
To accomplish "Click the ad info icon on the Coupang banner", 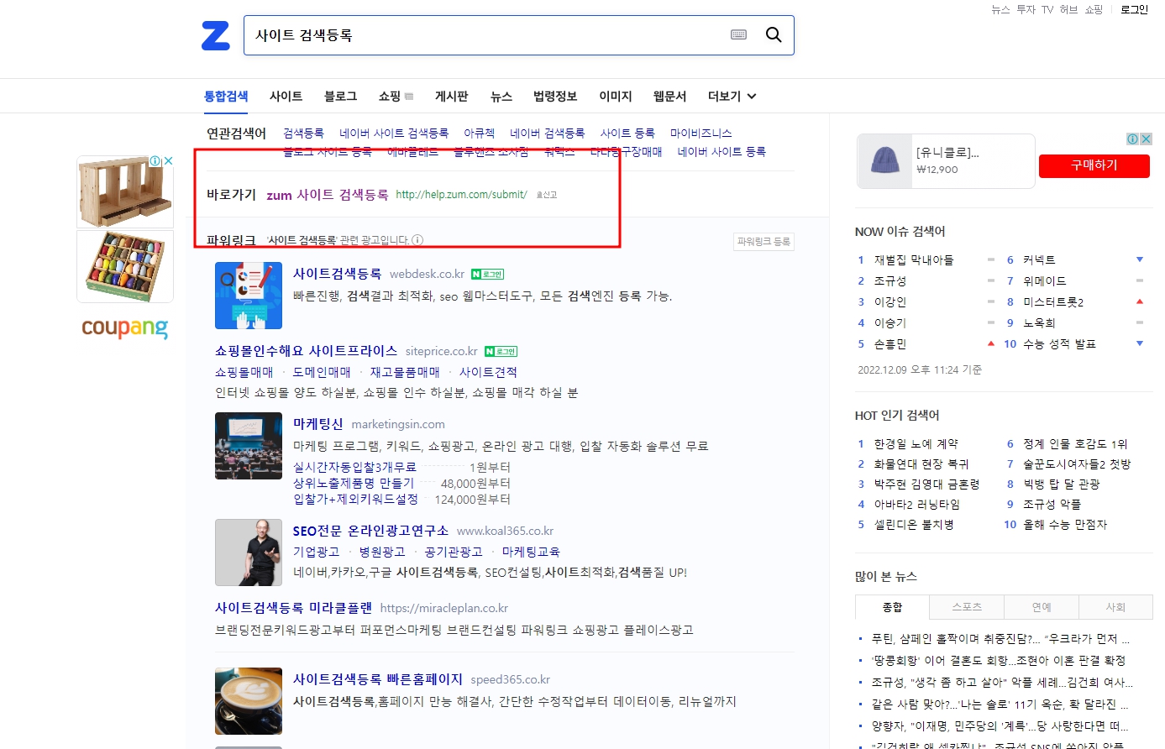I will click(x=155, y=160).
